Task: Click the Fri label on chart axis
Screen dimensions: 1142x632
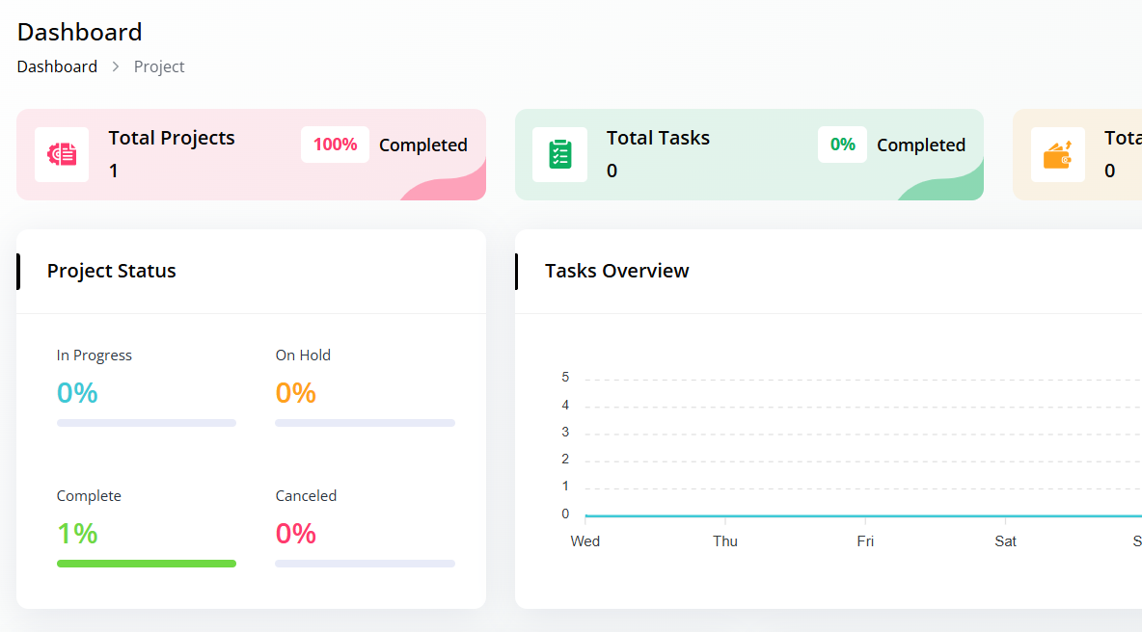Action: click(865, 541)
